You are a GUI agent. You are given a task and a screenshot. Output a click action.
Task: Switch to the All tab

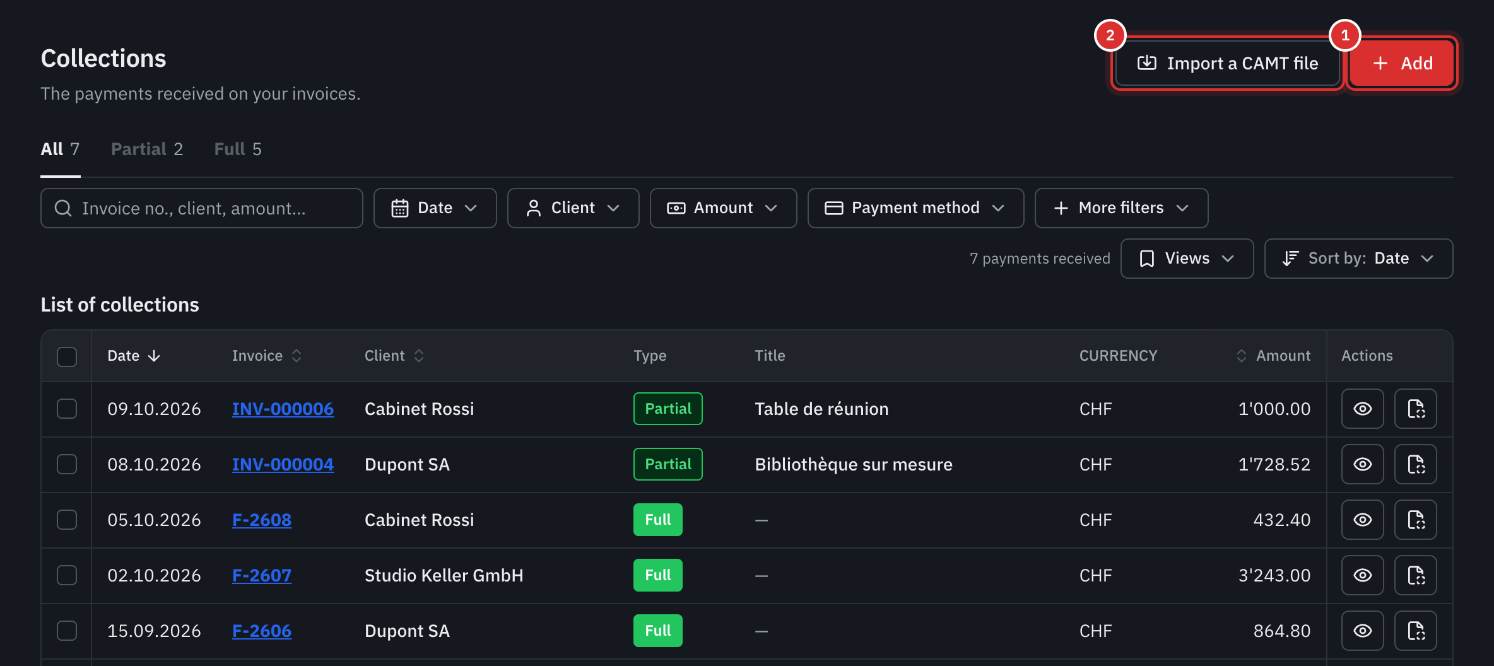coord(60,149)
